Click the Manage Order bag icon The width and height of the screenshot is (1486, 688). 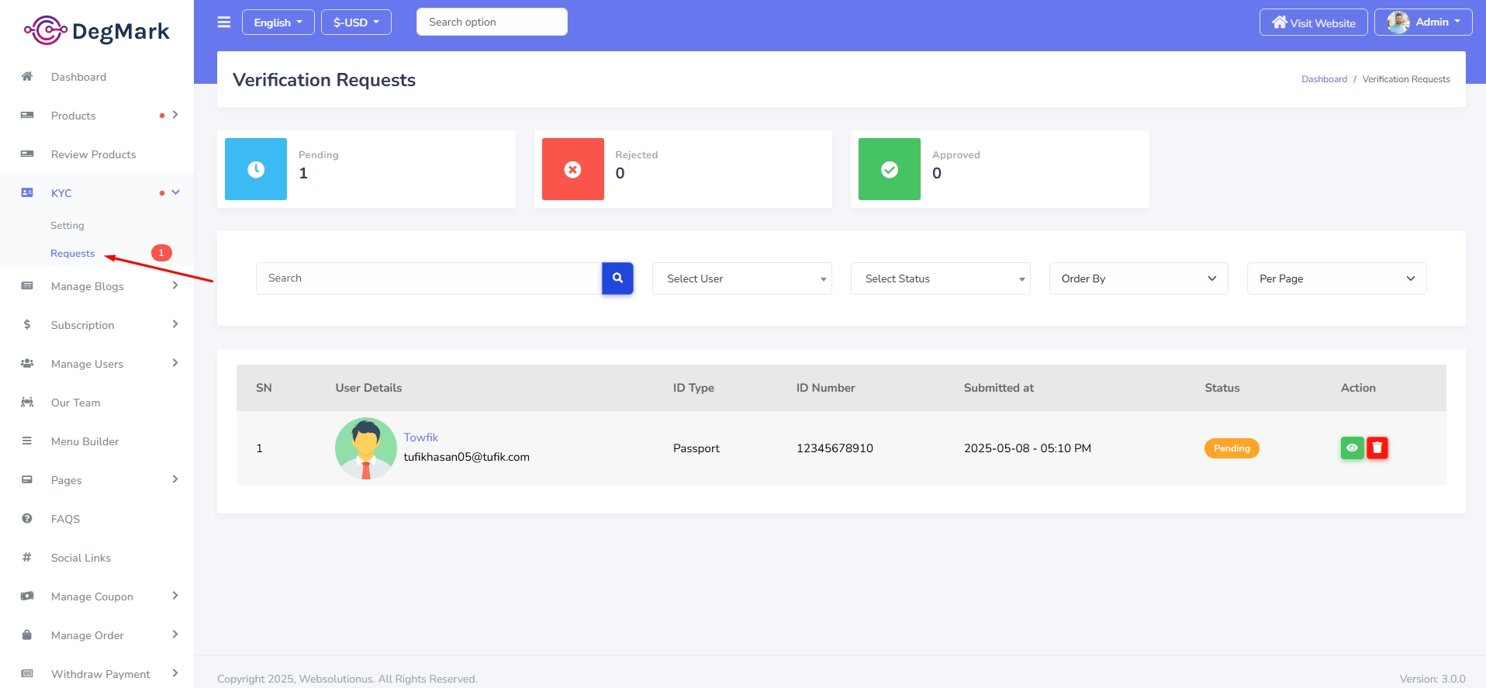(x=27, y=634)
